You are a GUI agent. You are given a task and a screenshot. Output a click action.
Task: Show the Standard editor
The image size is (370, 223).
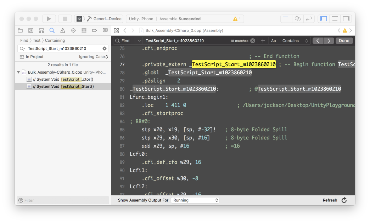286,19
